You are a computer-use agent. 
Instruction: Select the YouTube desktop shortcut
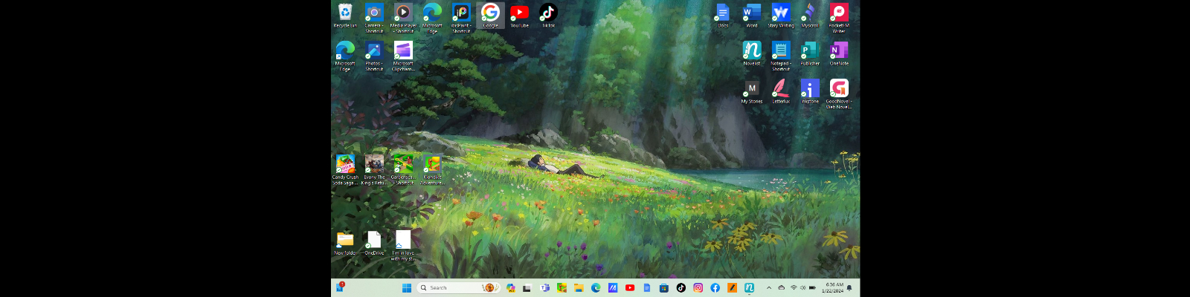point(519,16)
